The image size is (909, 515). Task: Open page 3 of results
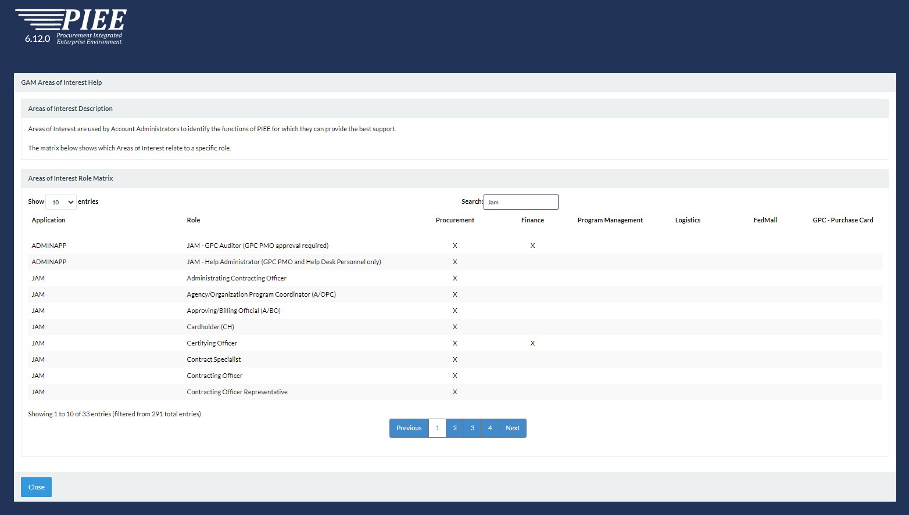click(473, 428)
